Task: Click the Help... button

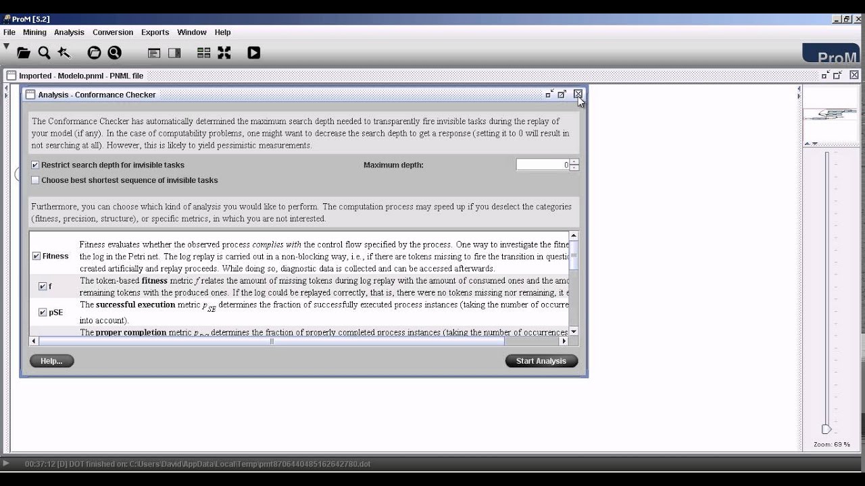Action: tap(51, 361)
